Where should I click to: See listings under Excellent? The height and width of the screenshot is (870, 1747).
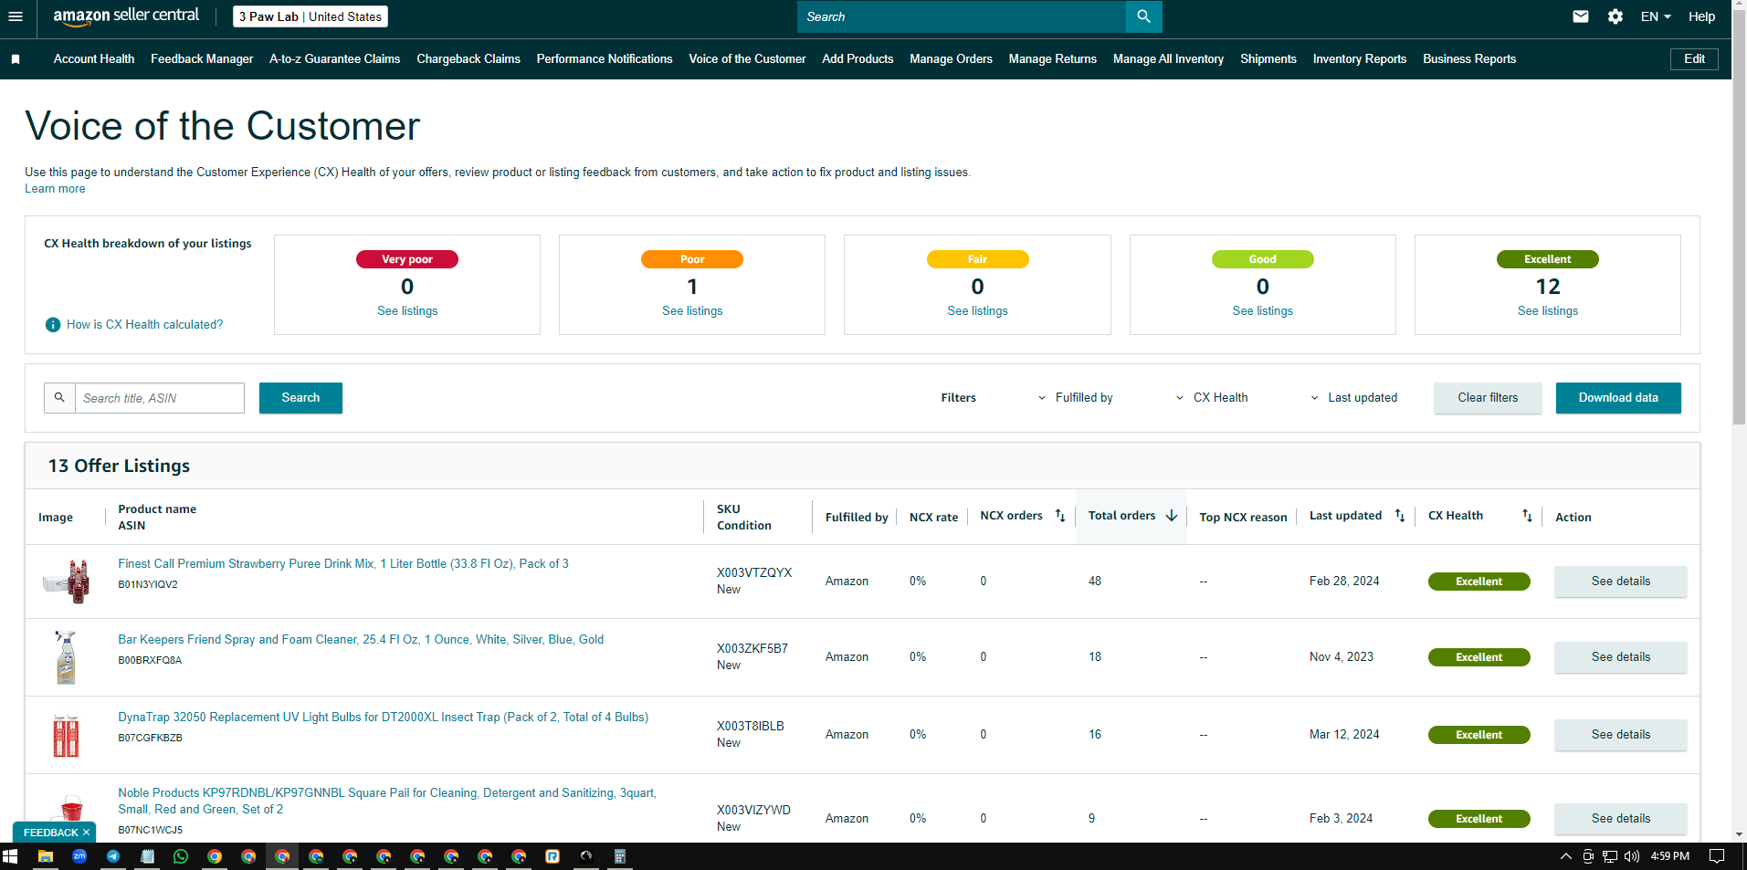pos(1547,311)
